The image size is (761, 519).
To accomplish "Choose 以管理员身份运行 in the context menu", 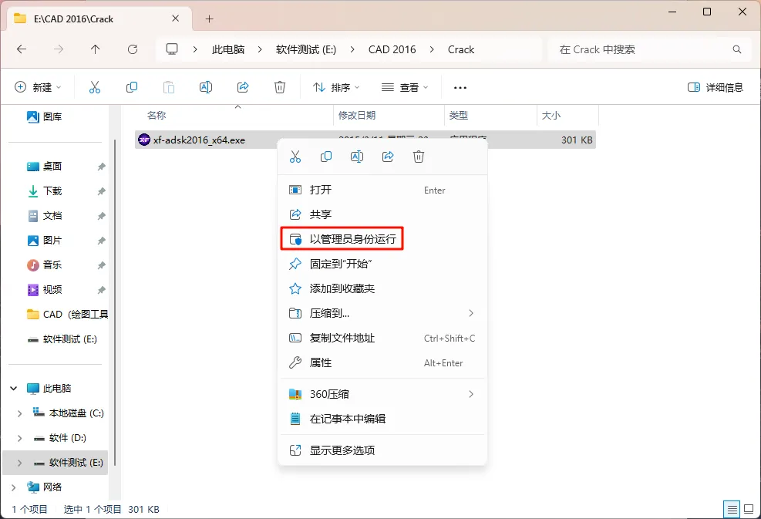I will coord(382,239).
